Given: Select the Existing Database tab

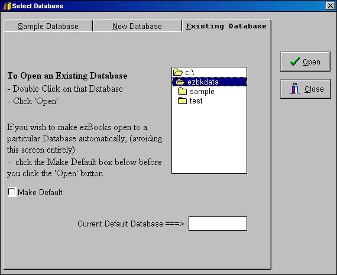Looking at the screenshot, I should pos(226,26).
